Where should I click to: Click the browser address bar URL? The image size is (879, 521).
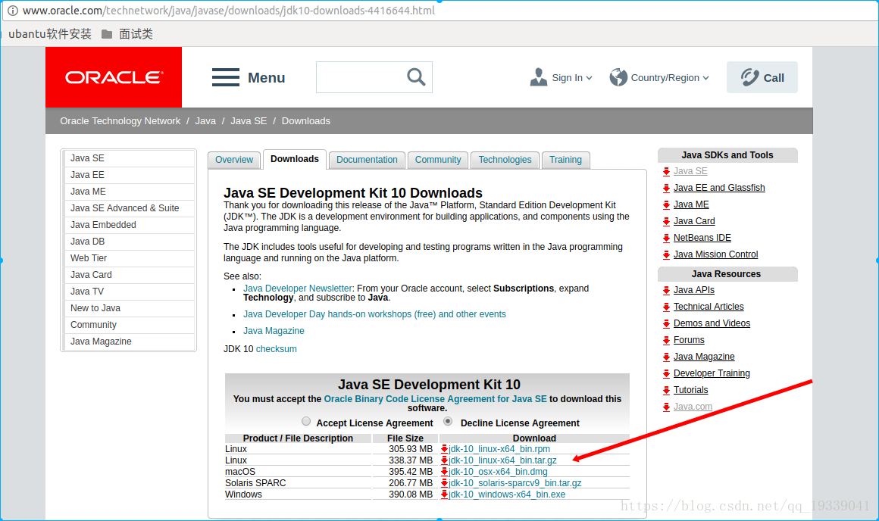point(229,11)
